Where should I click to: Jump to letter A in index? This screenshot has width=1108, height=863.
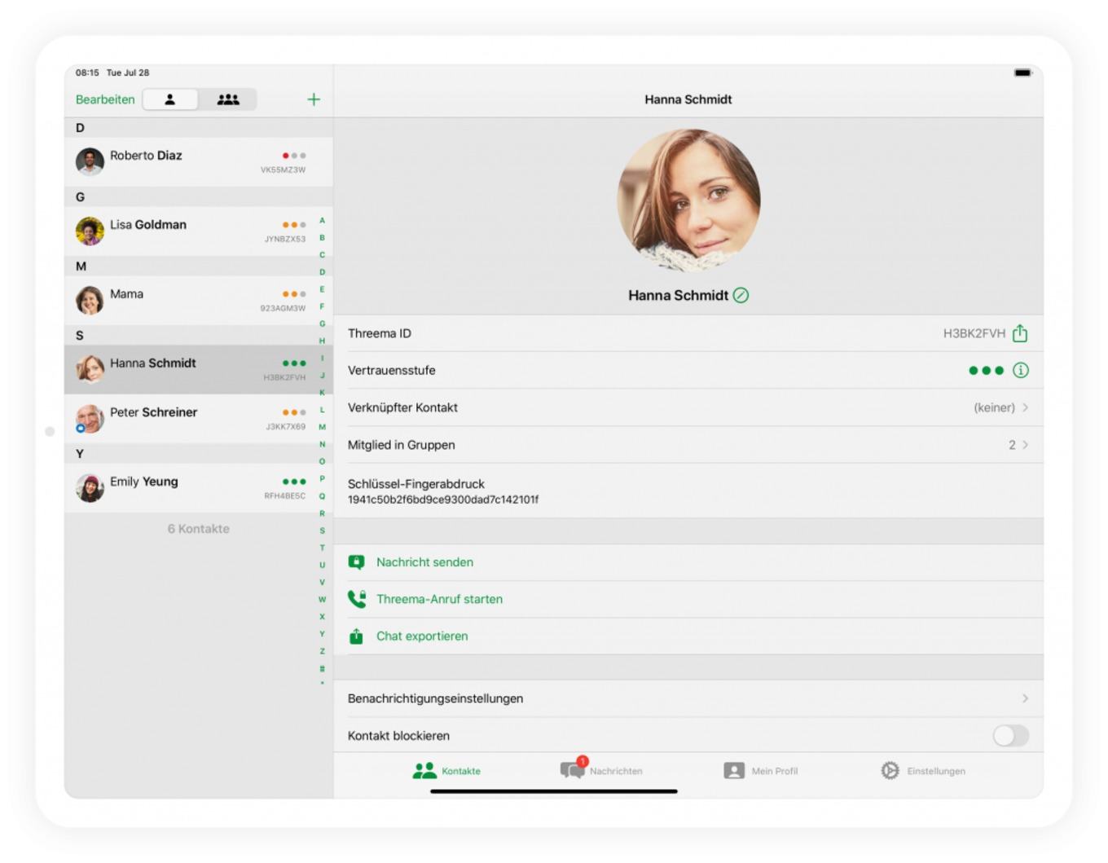[322, 221]
